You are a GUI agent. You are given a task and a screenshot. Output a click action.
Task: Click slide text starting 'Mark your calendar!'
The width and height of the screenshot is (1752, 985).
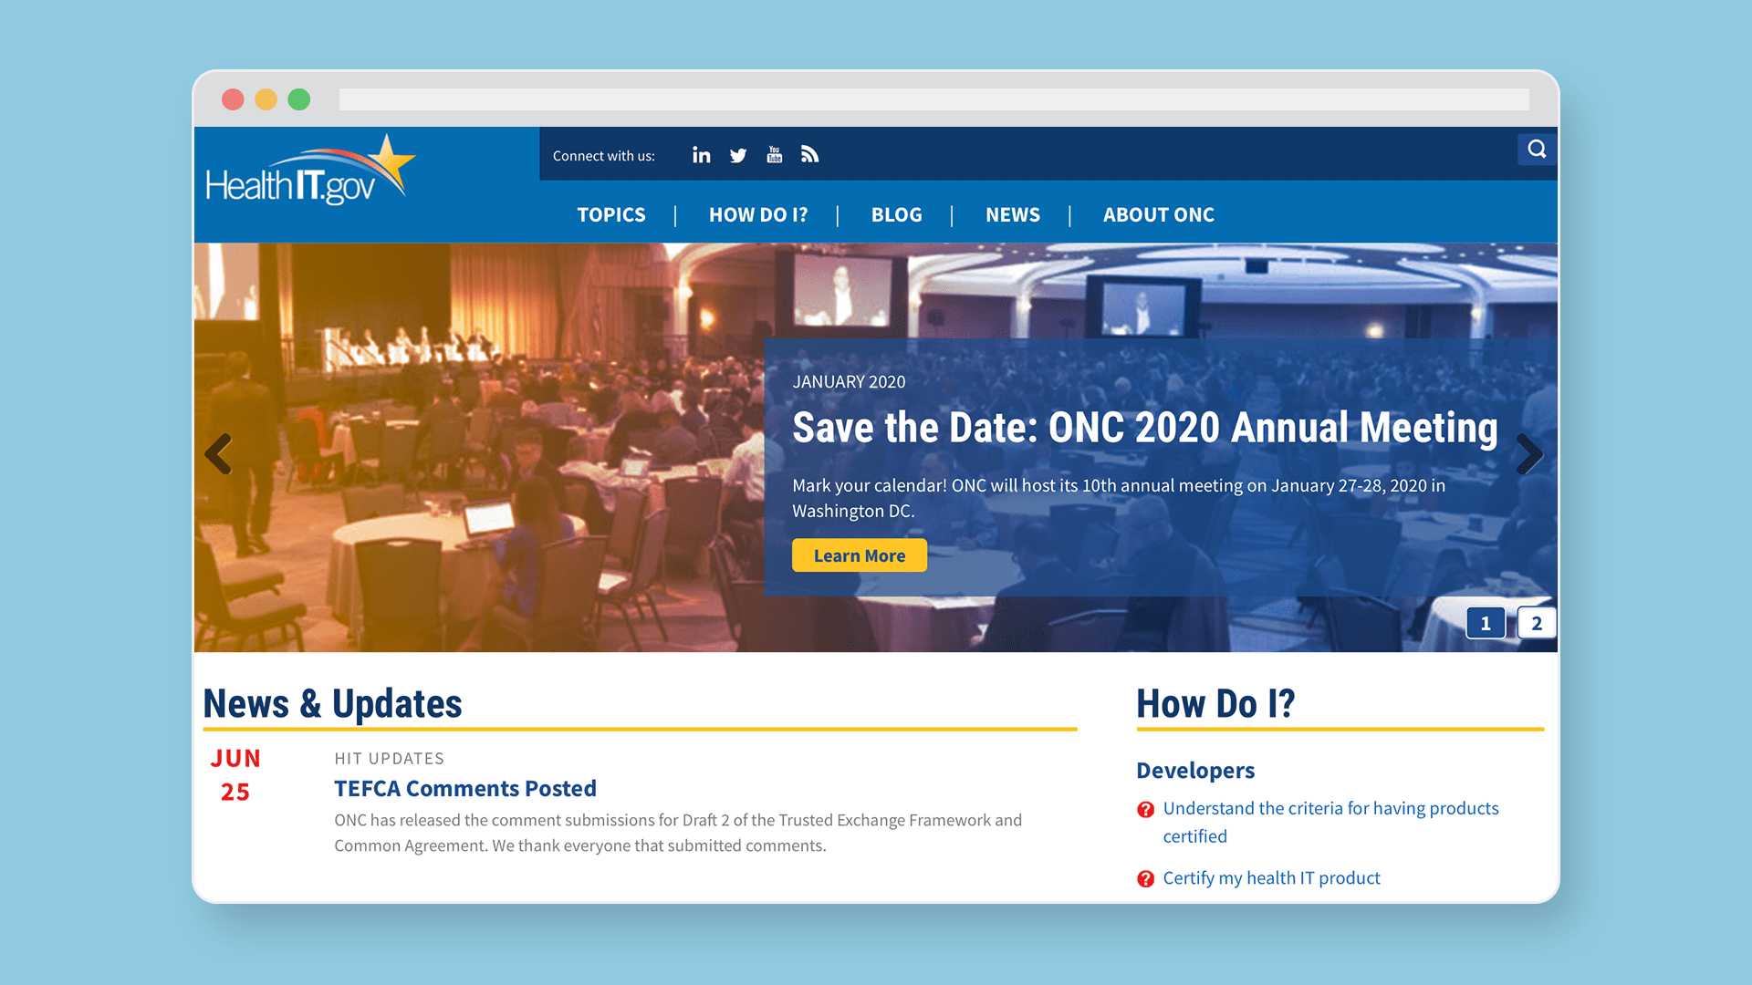click(1119, 498)
